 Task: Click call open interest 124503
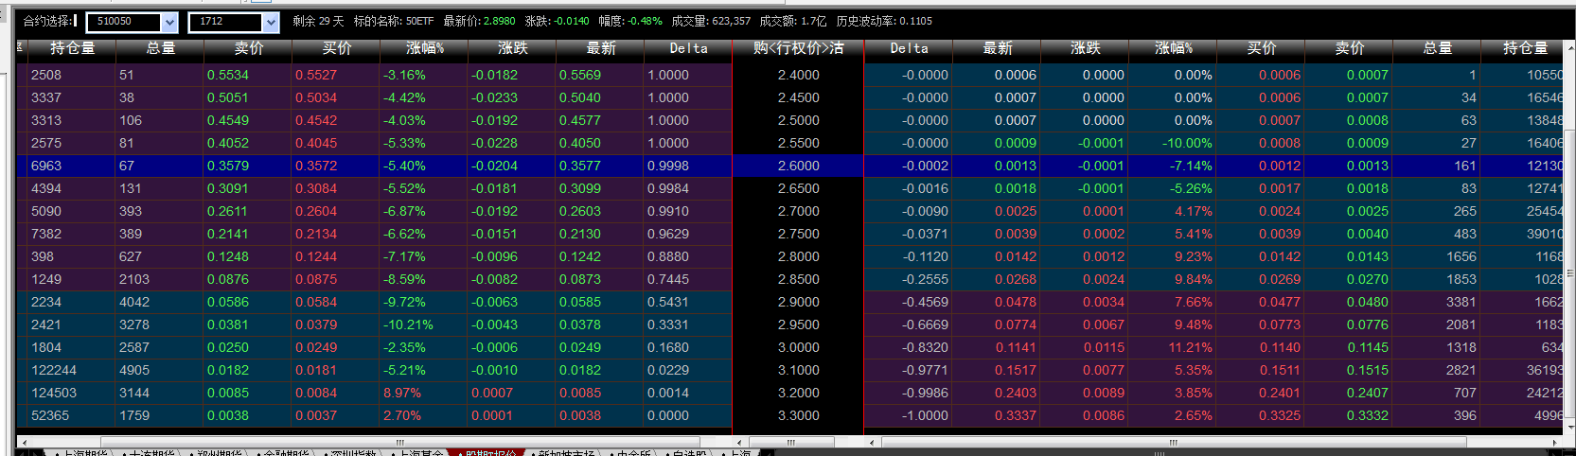pos(54,393)
